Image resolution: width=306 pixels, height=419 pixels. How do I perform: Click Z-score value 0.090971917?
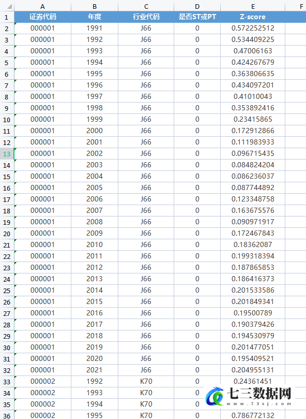pos(253,222)
